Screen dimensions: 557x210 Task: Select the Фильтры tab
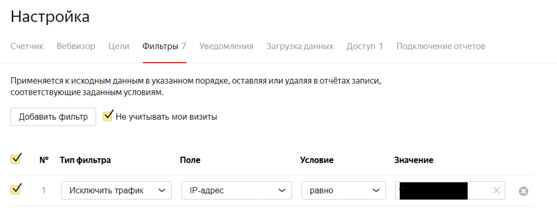click(x=164, y=46)
